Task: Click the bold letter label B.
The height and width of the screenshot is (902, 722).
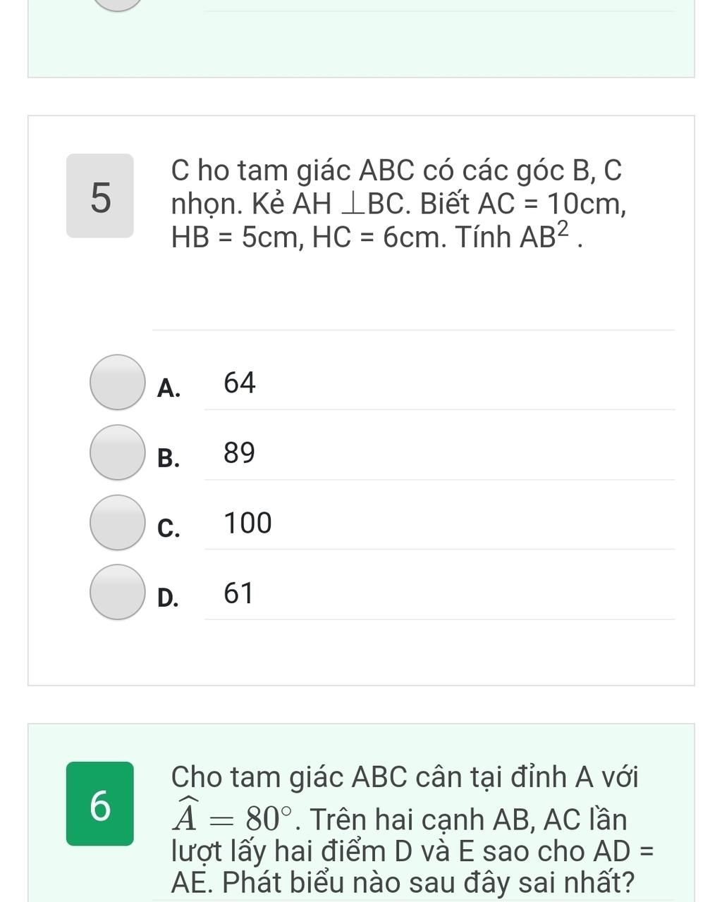Action: point(169,458)
